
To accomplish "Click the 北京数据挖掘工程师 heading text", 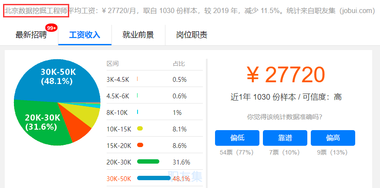I will tap(37, 10).
